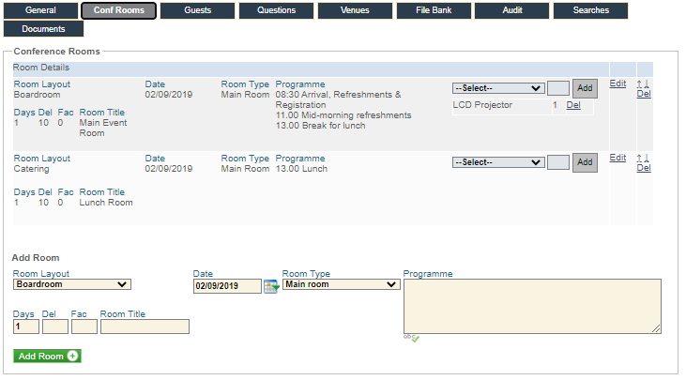Click the Room Title input field
This screenshot has height=380, width=686.
click(x=145, y=327)
